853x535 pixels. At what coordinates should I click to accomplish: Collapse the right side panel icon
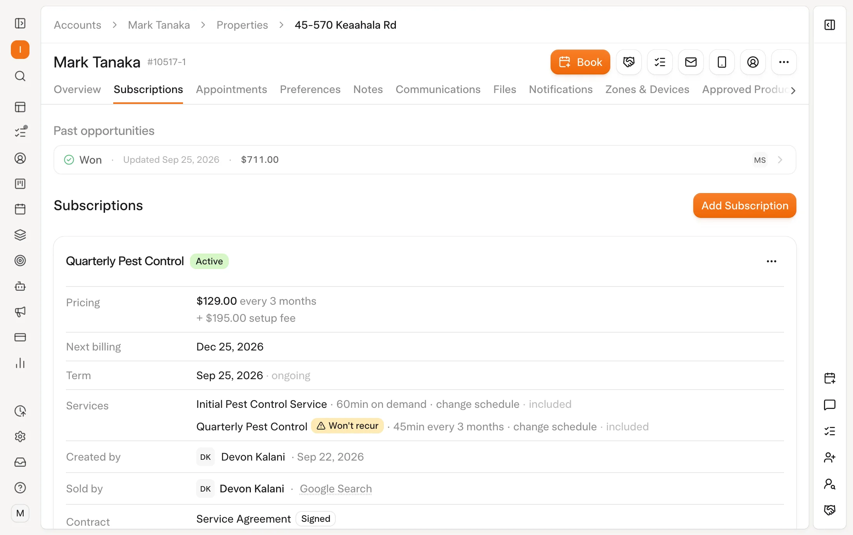tap(830, 25)
